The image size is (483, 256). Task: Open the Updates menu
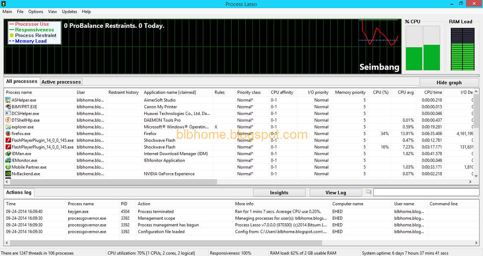(x=70, y=12)
